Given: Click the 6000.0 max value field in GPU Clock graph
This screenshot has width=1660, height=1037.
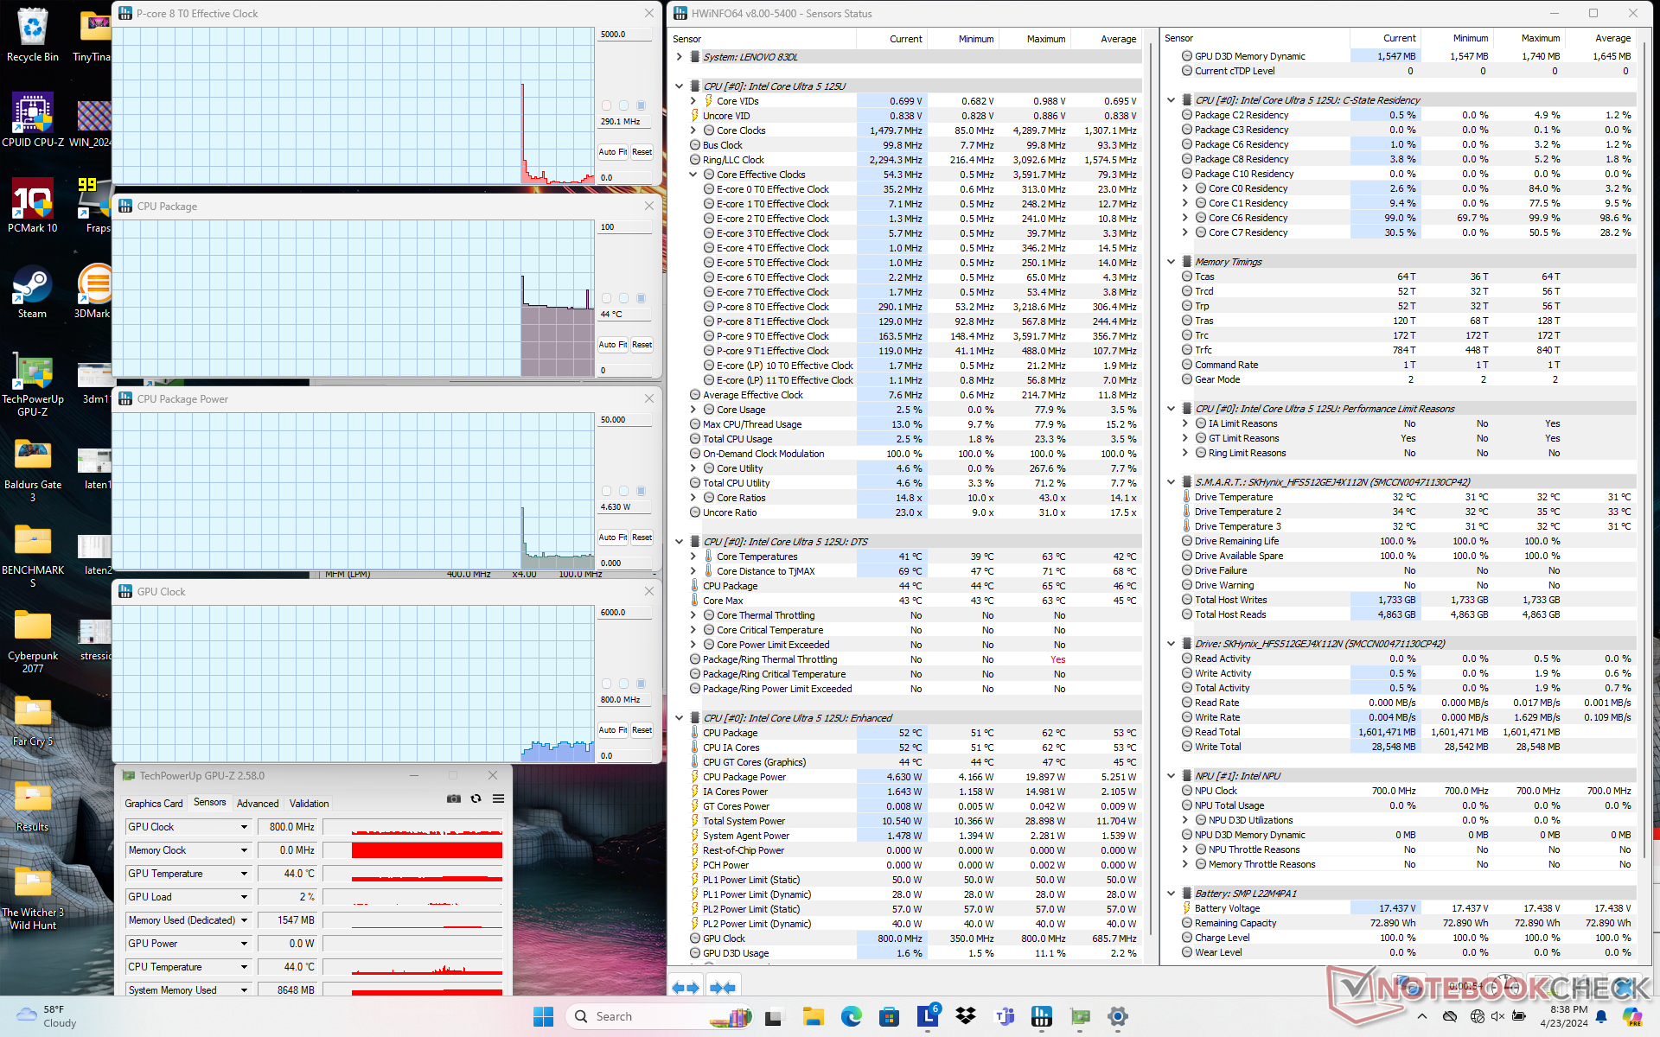Looking at the screenshot, I should point(625,613).
